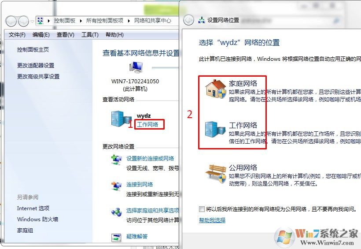Open the 工具(T) menu
361x249 pixels.
(x=90, y=35)
